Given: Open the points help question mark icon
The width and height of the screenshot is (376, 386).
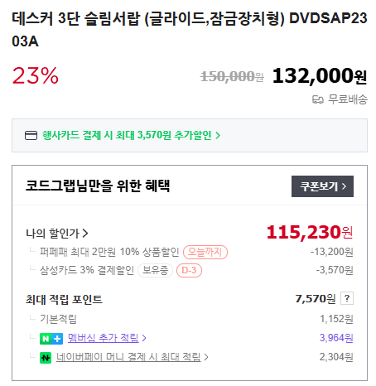Looking at the screenshot, I should [347, 298].
